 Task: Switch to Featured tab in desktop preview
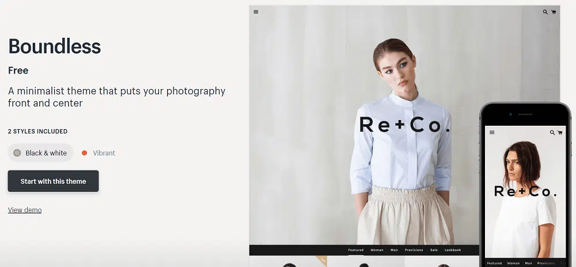pyautogui.click(x=356, y=250)
